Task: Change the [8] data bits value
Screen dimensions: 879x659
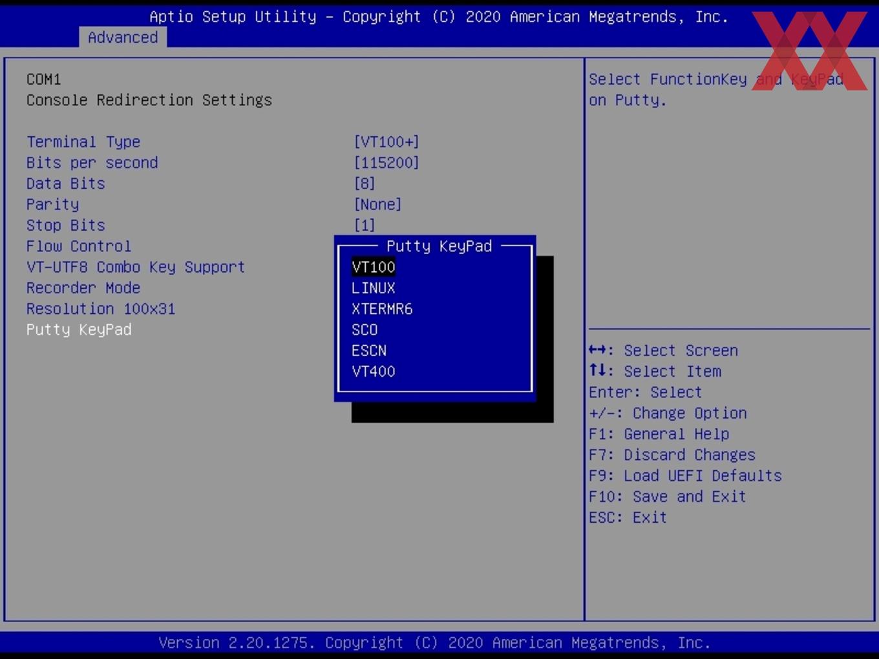Action: coord(365,183)
